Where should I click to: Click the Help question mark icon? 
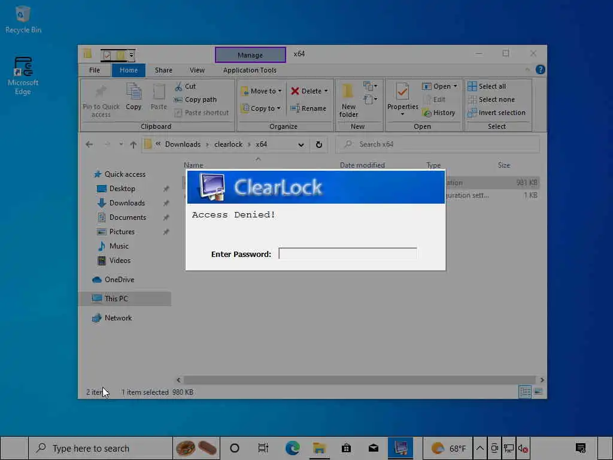pyautogui.click(x=541, y=69)
